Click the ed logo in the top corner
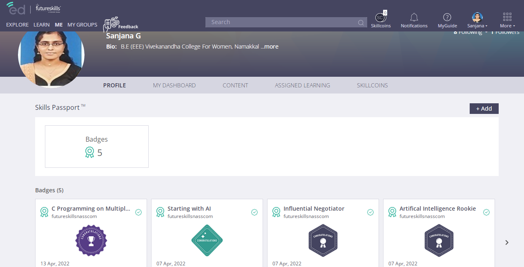The height and width of the screenshot is (267, 524). click(x=16, y=8)
